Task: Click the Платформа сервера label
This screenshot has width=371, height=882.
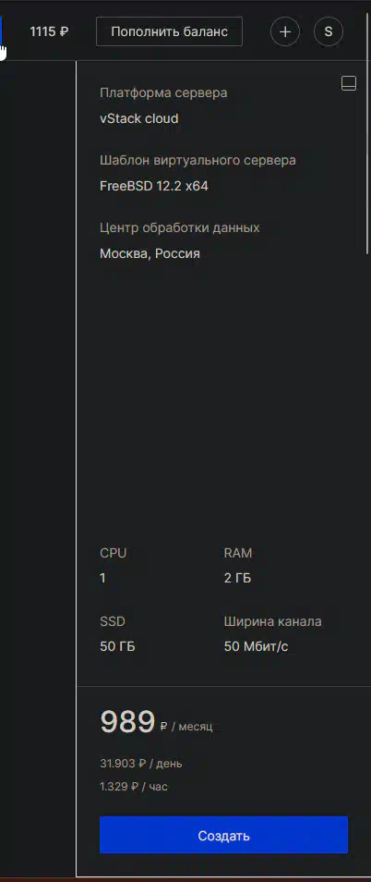Action: pyautogui.click(x=163, y=92)
